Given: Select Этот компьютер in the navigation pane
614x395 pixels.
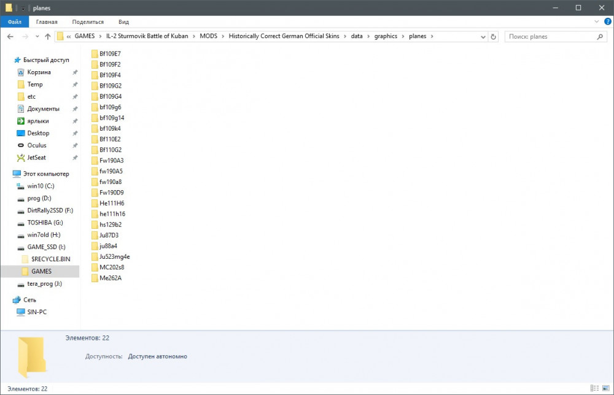Looking at the screenshot, I should click(46, 174).
